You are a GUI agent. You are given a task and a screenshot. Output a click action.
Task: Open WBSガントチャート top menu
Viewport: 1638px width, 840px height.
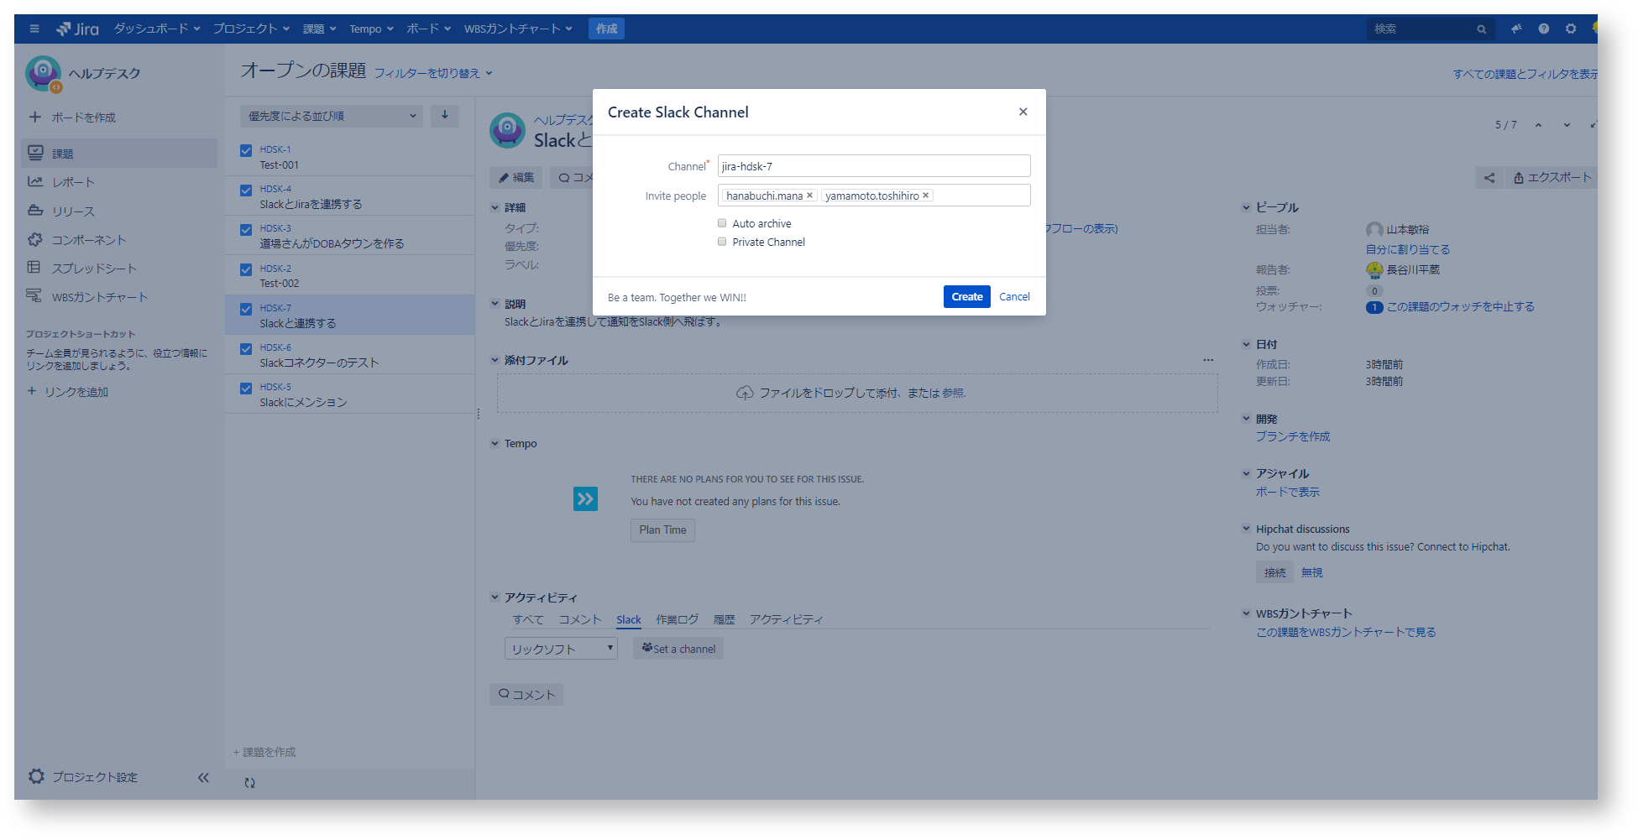coord(518,29)
